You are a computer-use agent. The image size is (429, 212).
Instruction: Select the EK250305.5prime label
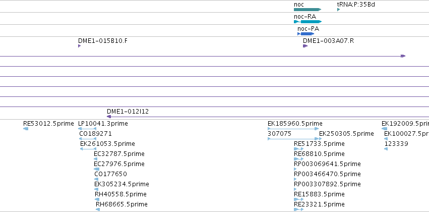(346, 134)
